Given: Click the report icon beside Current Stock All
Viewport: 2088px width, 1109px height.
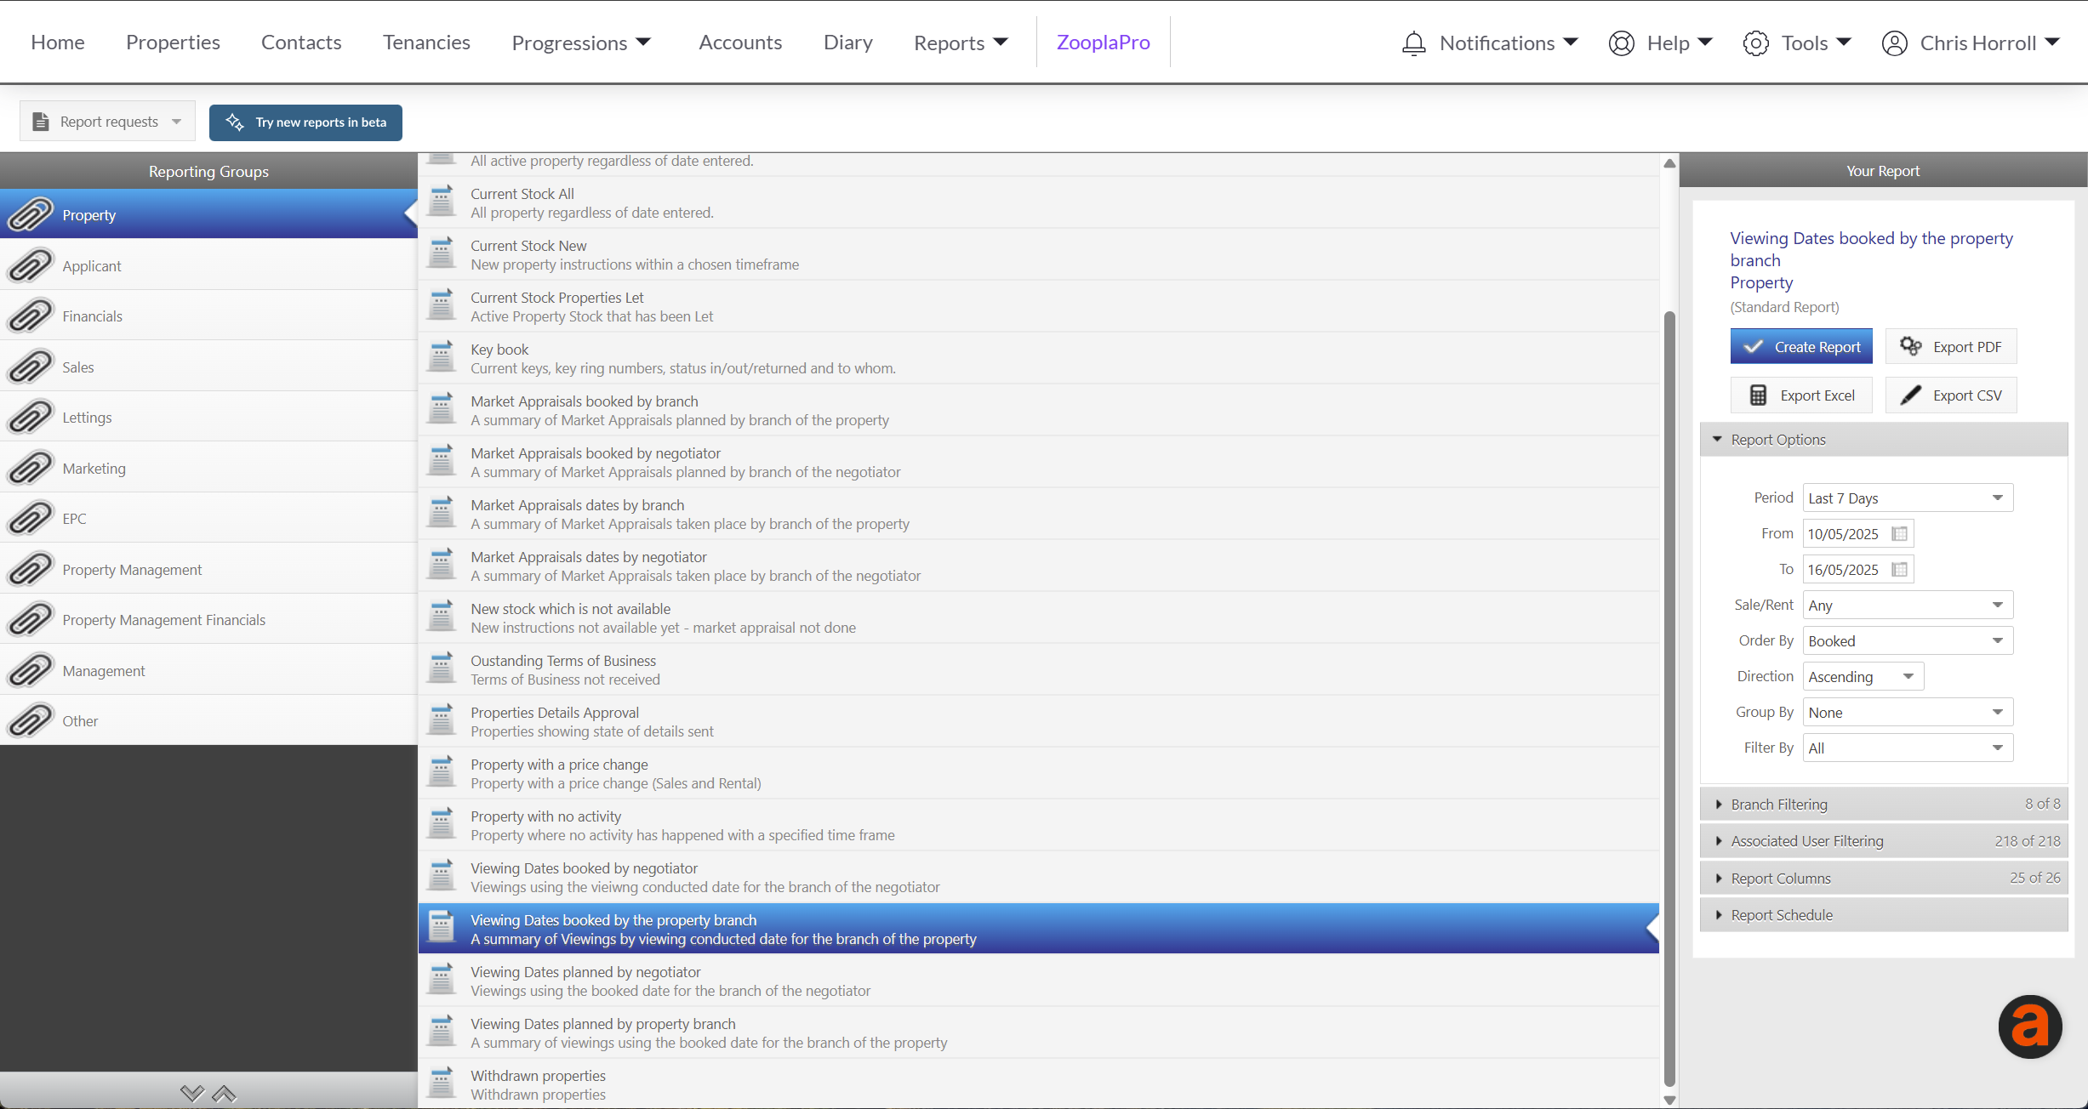Looking at the screenshot, I should click(x=442, y=202).
